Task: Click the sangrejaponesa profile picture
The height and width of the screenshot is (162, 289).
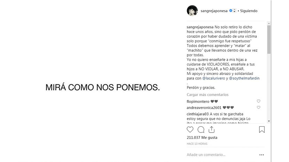Action: point(193,11)
